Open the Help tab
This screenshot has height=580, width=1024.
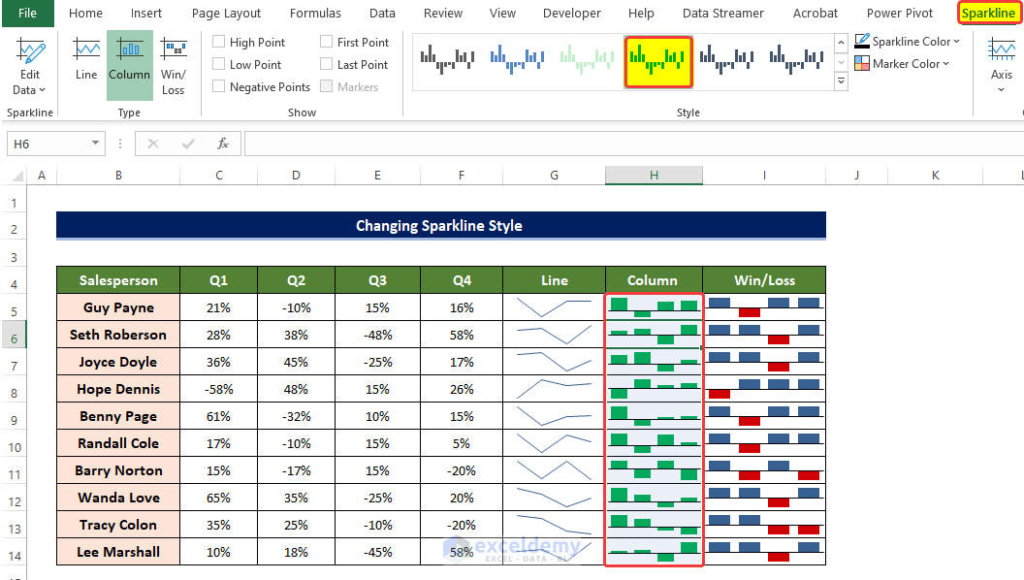coord(641,13)
